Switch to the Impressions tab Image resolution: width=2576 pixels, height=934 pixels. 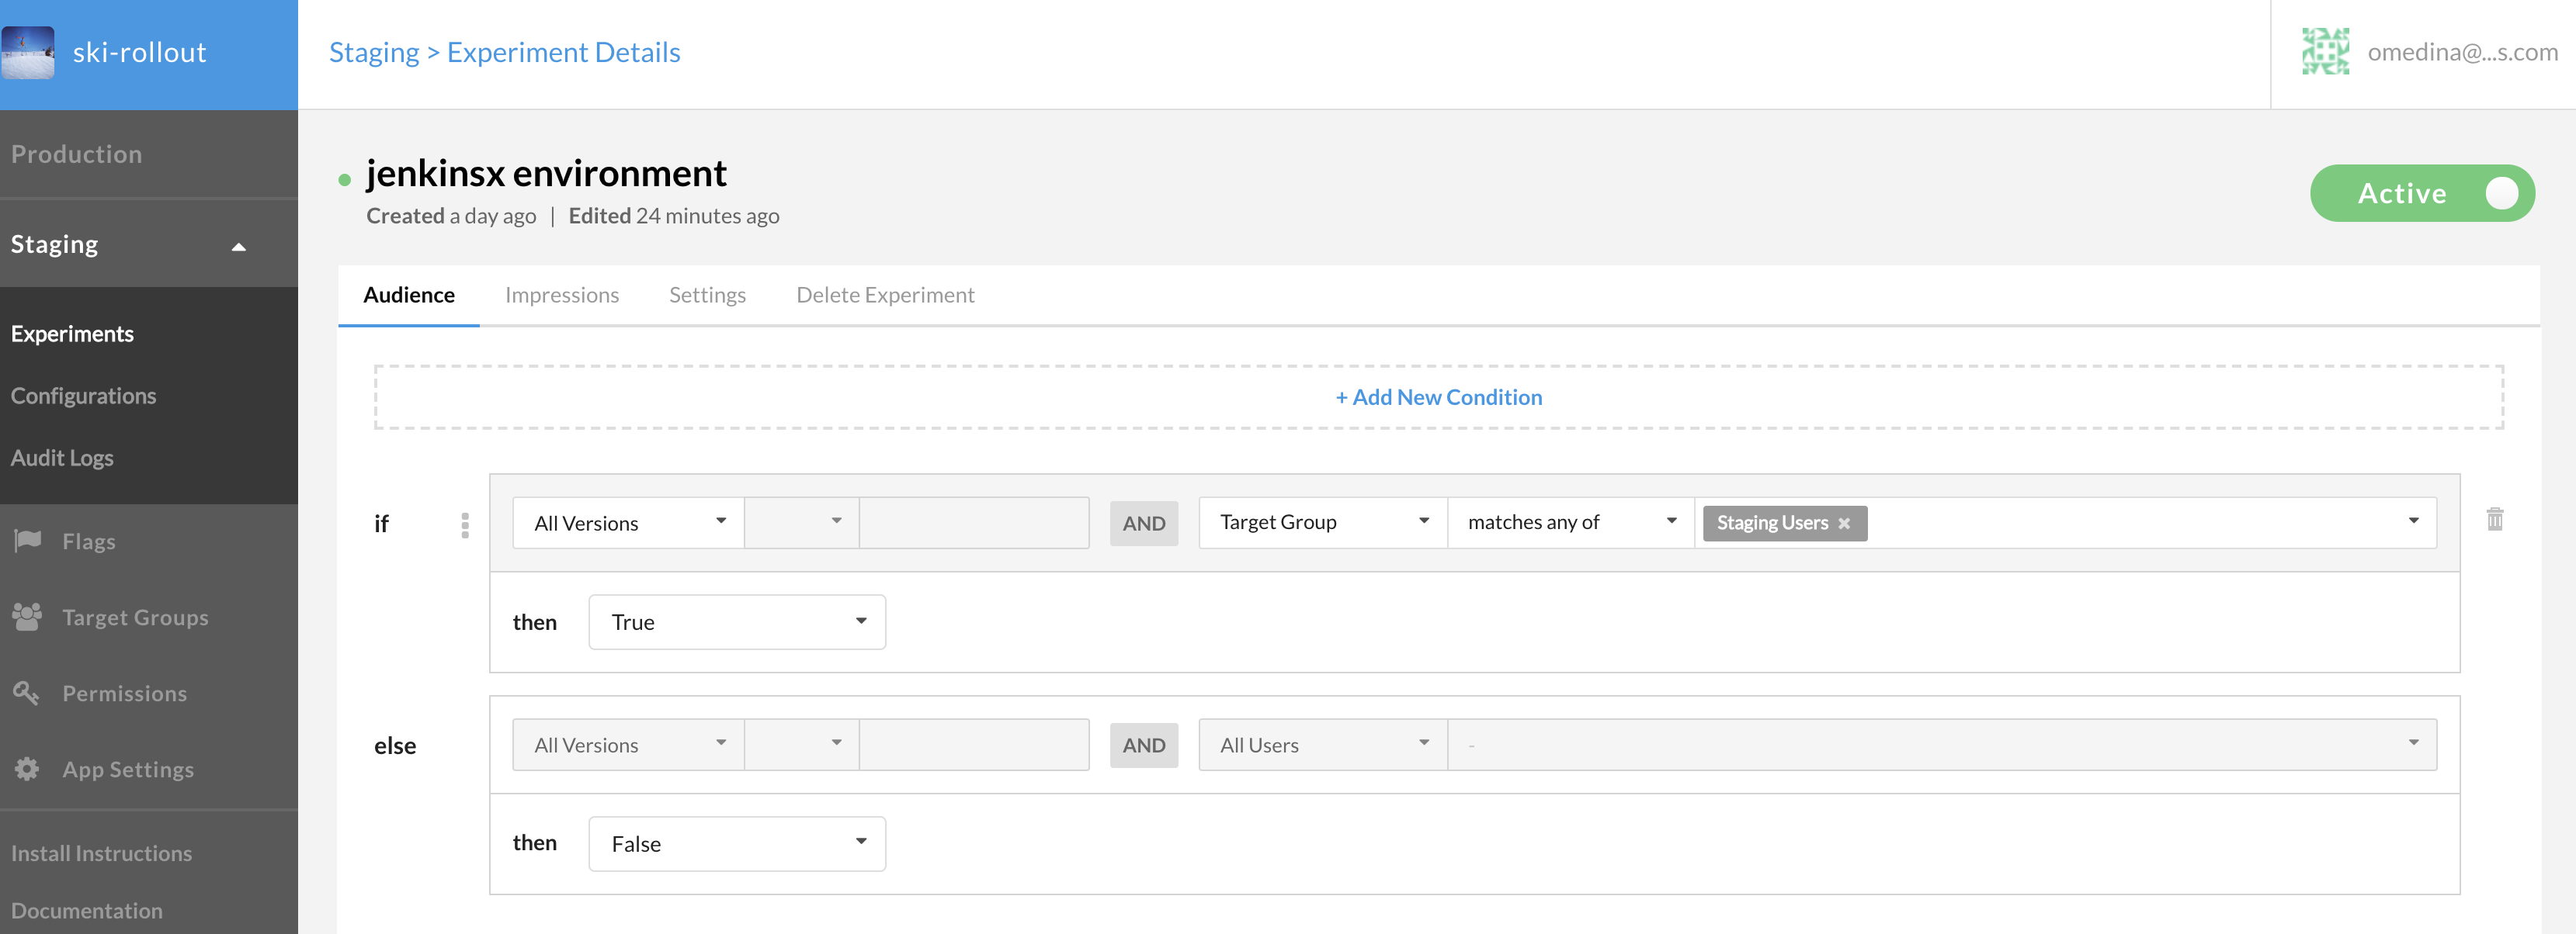(x=562, y=295)
